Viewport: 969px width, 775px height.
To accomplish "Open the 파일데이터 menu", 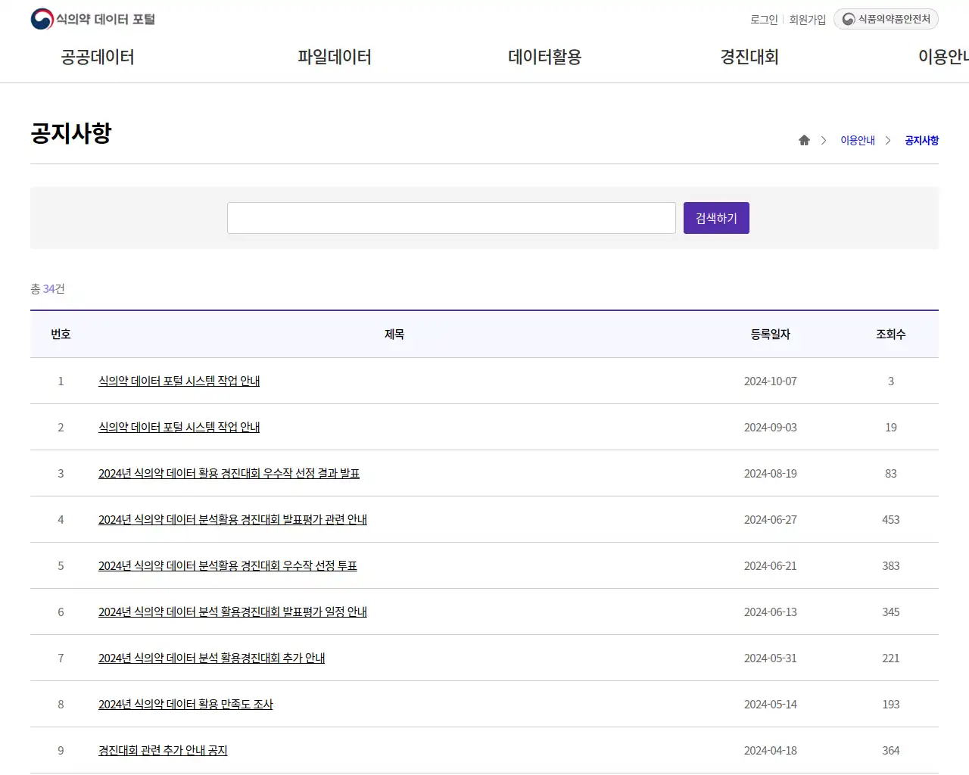I will (335, 57).
